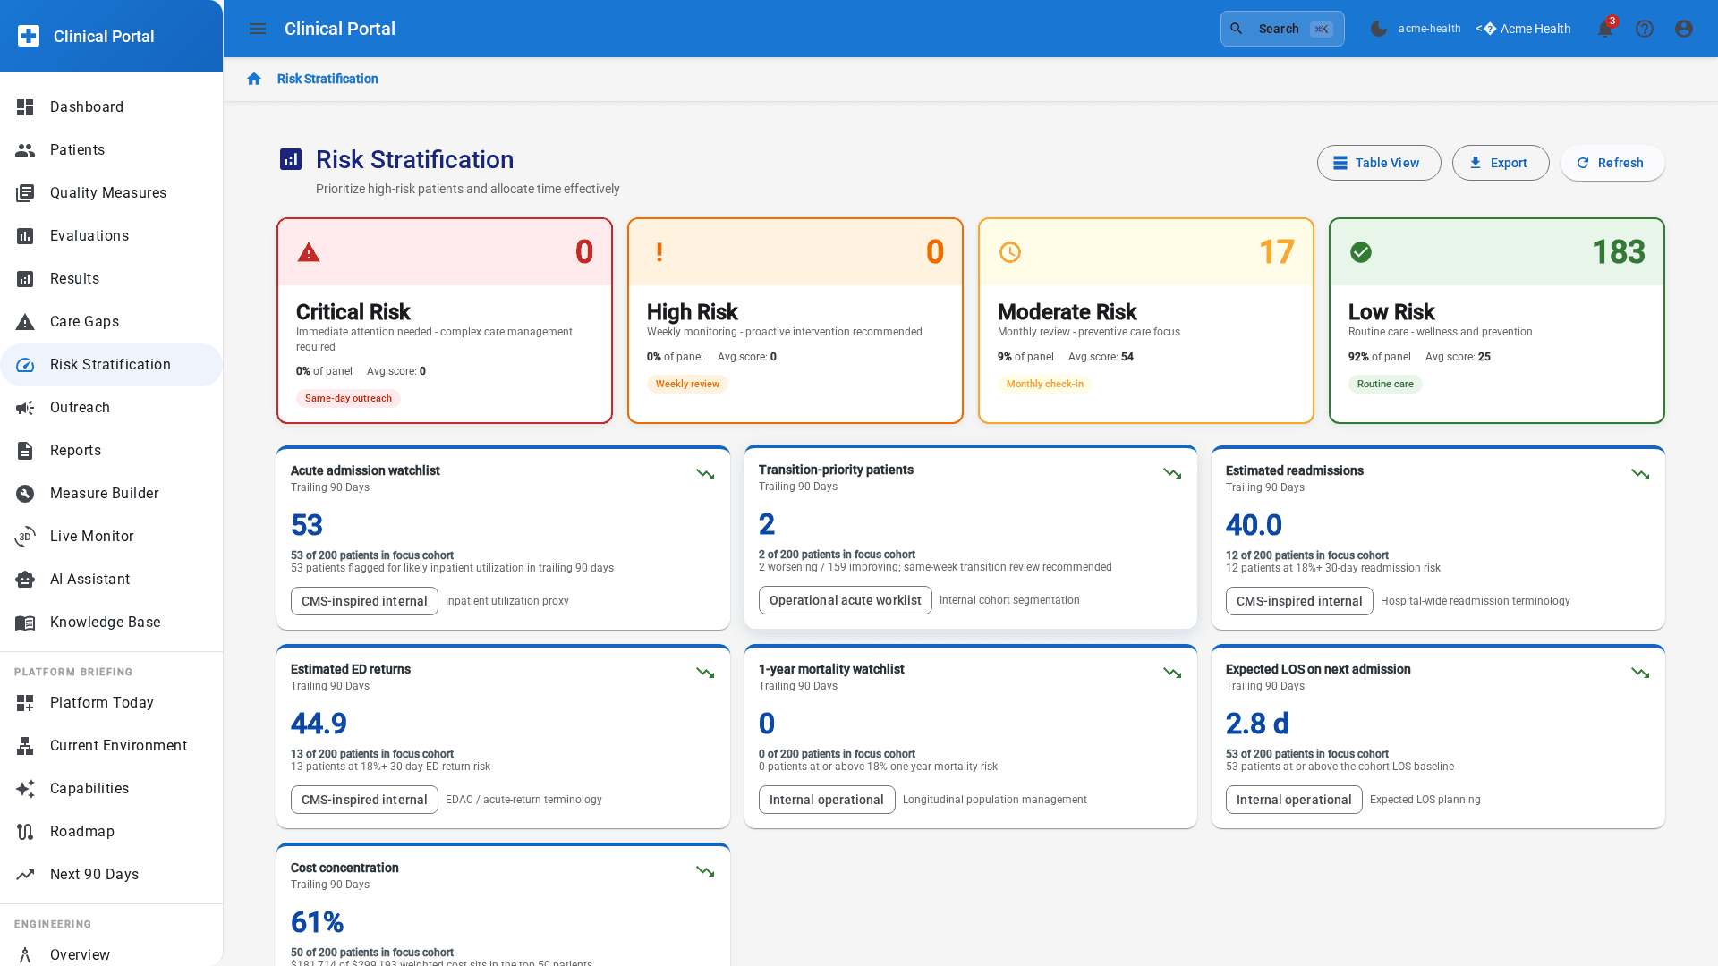The height and width of the screenshot is (966, 1718).
Task: Click the Export button
Action: point(1501,163)
